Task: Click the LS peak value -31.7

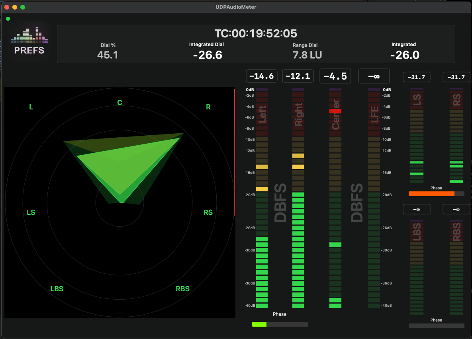Action: coord(416,77)
